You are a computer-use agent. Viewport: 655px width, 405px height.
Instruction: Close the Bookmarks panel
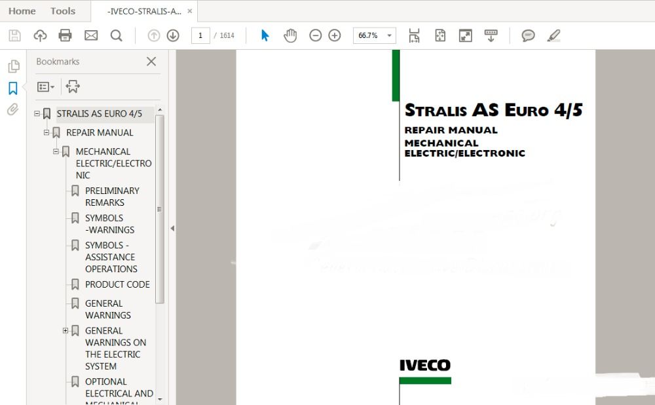151,62
